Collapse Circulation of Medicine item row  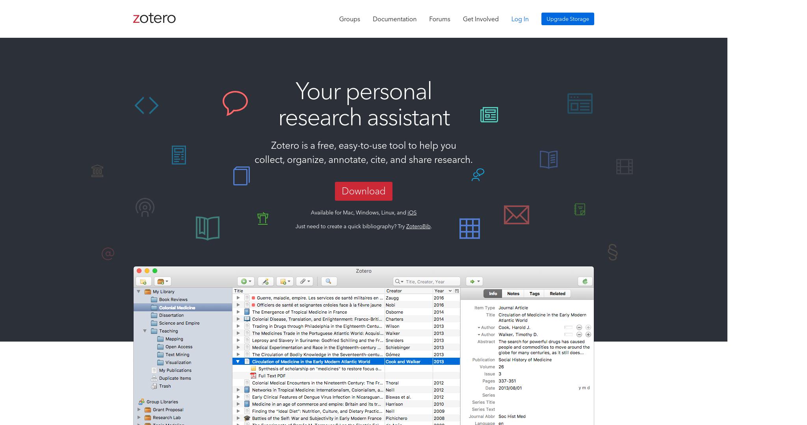click(238, 362)
